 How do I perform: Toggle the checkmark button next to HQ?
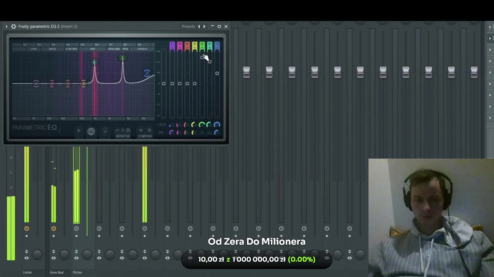[105, 132]
